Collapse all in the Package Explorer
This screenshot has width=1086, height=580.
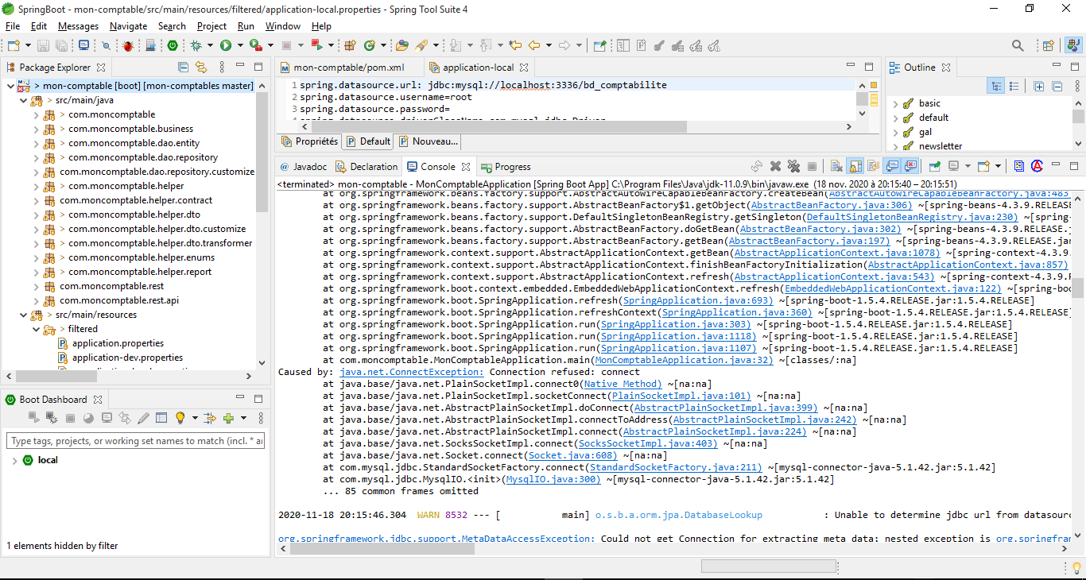[184, 68]
